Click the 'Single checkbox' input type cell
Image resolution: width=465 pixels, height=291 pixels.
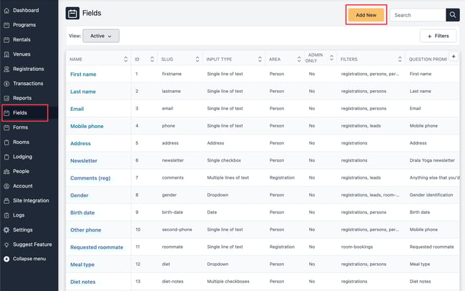pos(224,160)
